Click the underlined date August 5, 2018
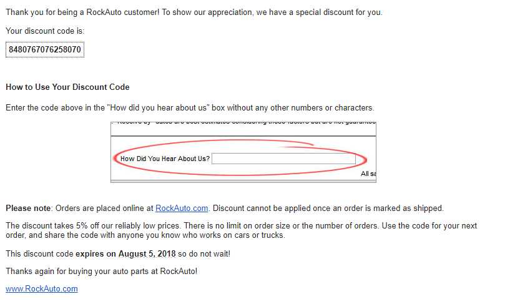The height and width of the screenshot is (304, 525). point(147,254)
